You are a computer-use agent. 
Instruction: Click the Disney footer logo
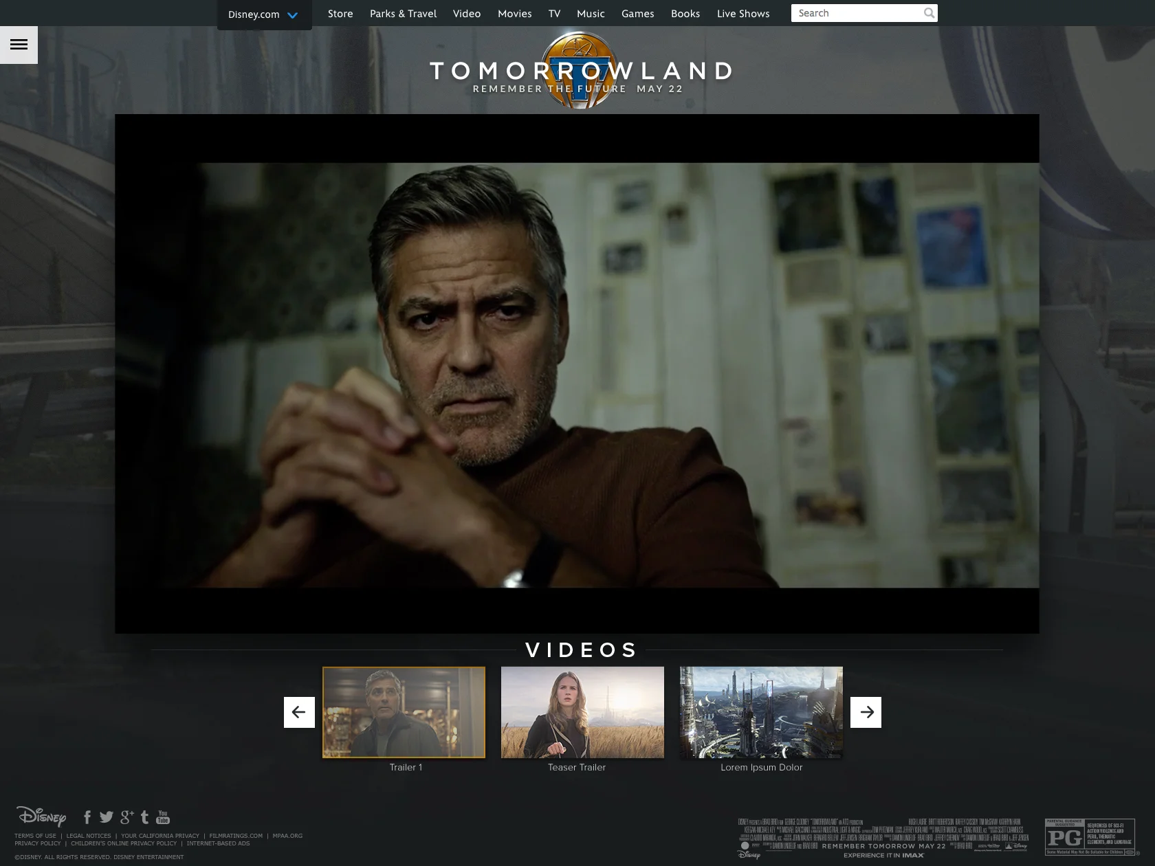point(41,816)
